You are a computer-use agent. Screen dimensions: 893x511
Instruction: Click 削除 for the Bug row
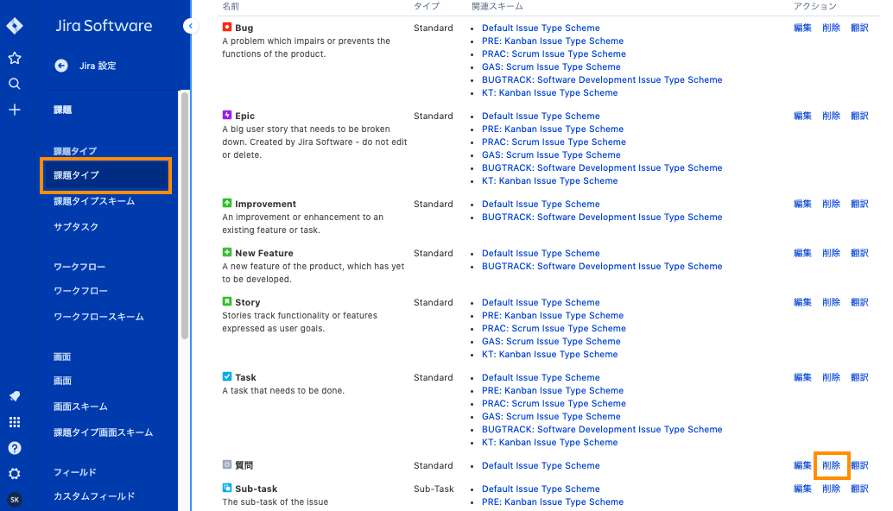coord(831,28)
